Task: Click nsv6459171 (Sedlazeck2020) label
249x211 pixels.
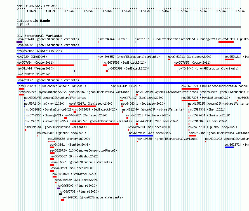Action: pos(91,104)
